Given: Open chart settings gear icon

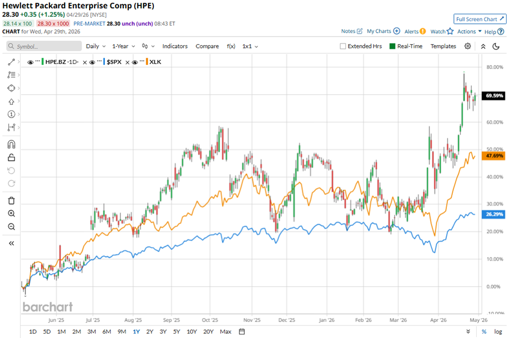Looking at the screenshot, I should [x=468, y=46].
